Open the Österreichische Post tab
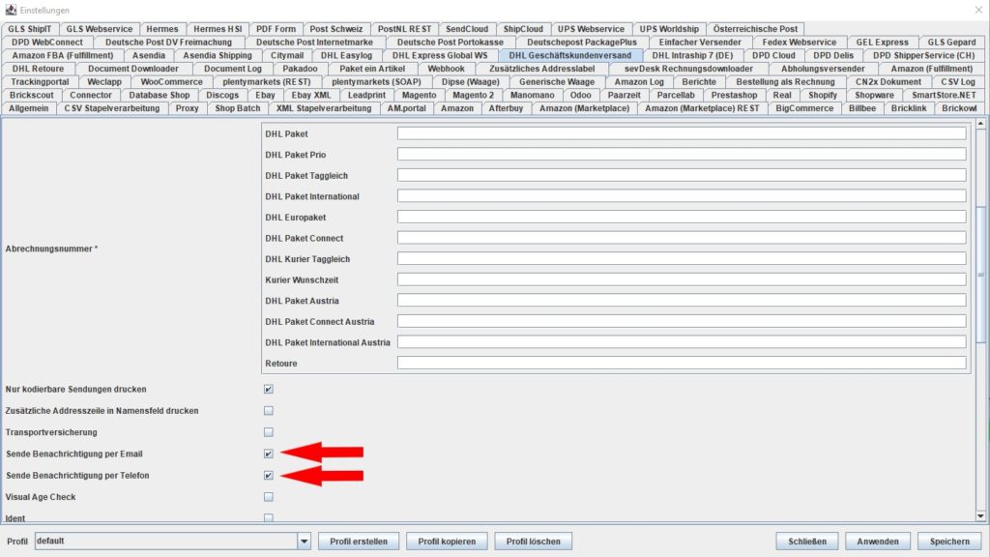990x557 pixels. pos(755,29)
